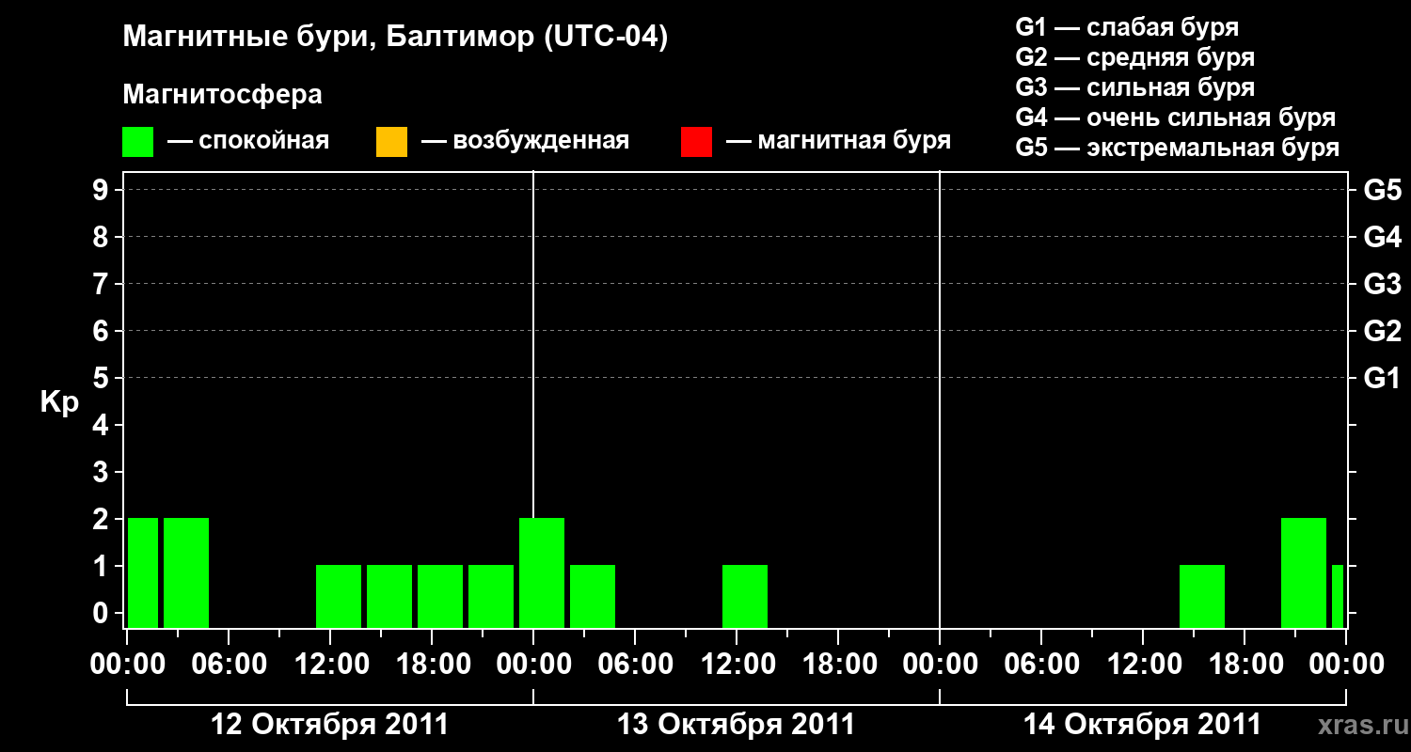The image size is (1411, 752).
Task: Click the Kp 2 bar starting 02:00 on 12 October
Action: point(186,572)
